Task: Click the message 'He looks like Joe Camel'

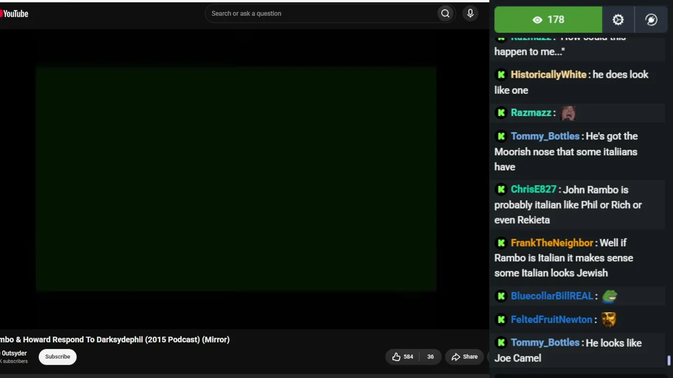Action: pyautogui.click(x=568, y=350)
